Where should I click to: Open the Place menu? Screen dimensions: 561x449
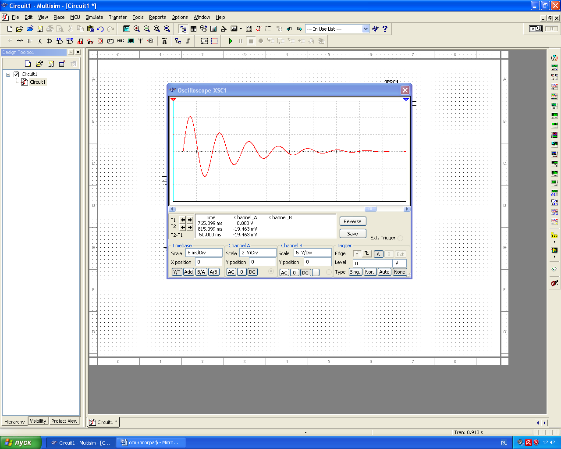(59, 17)
